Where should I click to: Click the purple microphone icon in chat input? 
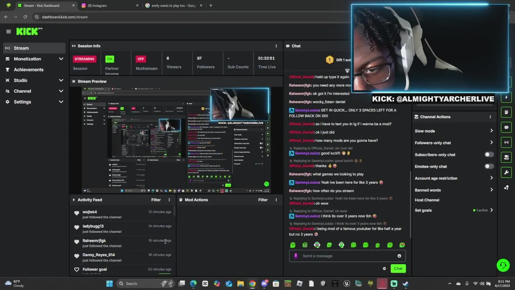point(296,256)
